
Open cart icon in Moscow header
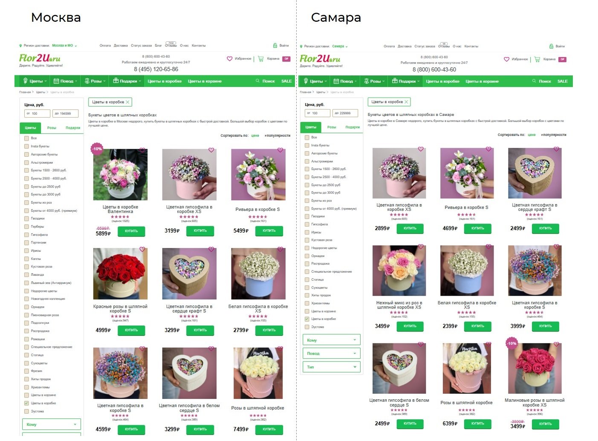click(x=260, y=59)
